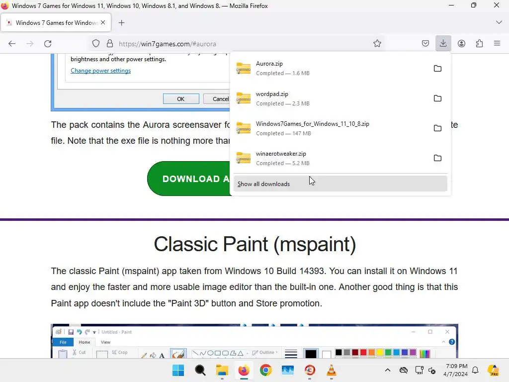Open the winaerotweaker.zip file icon
509x382 pixels.
tap(244, 158)
